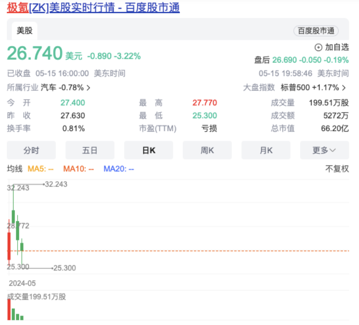
Task: Click the chart high marker 32.243
Action: point(56,184)
